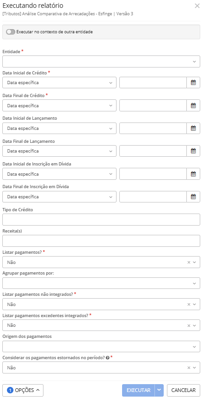Screen dimensions: 203x398
Task: Click the Cancelar button
Action: (184, 391)
